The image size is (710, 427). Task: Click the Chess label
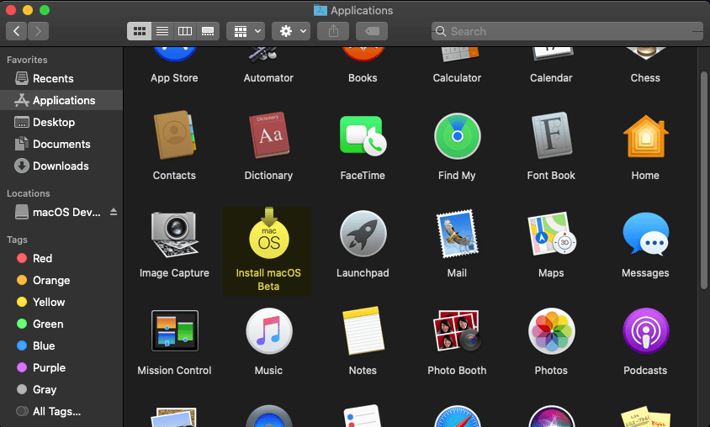tap(645, 78)
